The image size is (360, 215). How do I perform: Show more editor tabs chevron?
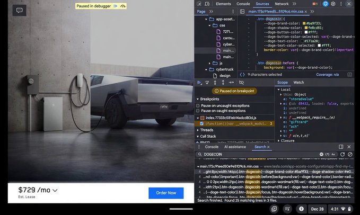312,12
